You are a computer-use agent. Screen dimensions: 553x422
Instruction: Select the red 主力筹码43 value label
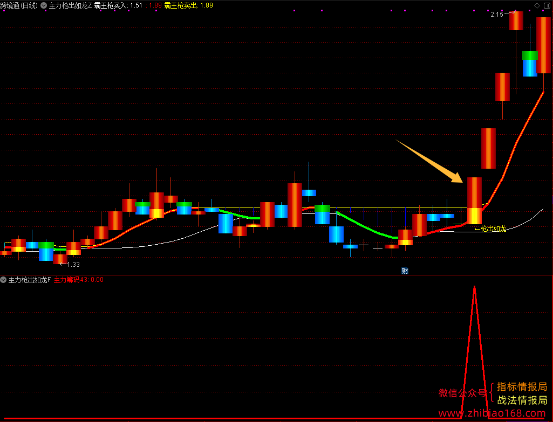(x=79, y=280)
